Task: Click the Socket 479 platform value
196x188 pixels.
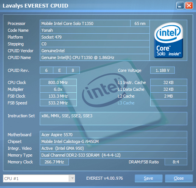Action: 51,37
